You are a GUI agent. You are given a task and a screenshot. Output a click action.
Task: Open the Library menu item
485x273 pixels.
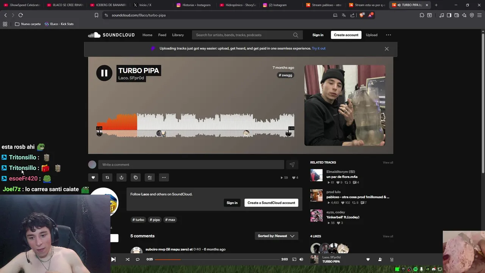pyautogui.click(x=178, y=35)
